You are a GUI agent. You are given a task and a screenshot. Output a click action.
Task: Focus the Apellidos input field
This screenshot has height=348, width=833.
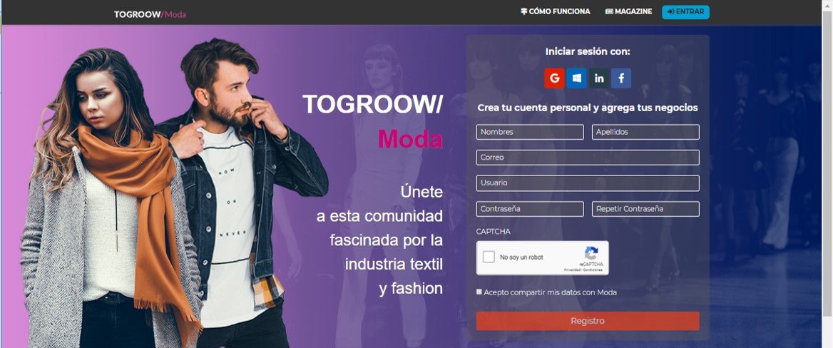645,132
